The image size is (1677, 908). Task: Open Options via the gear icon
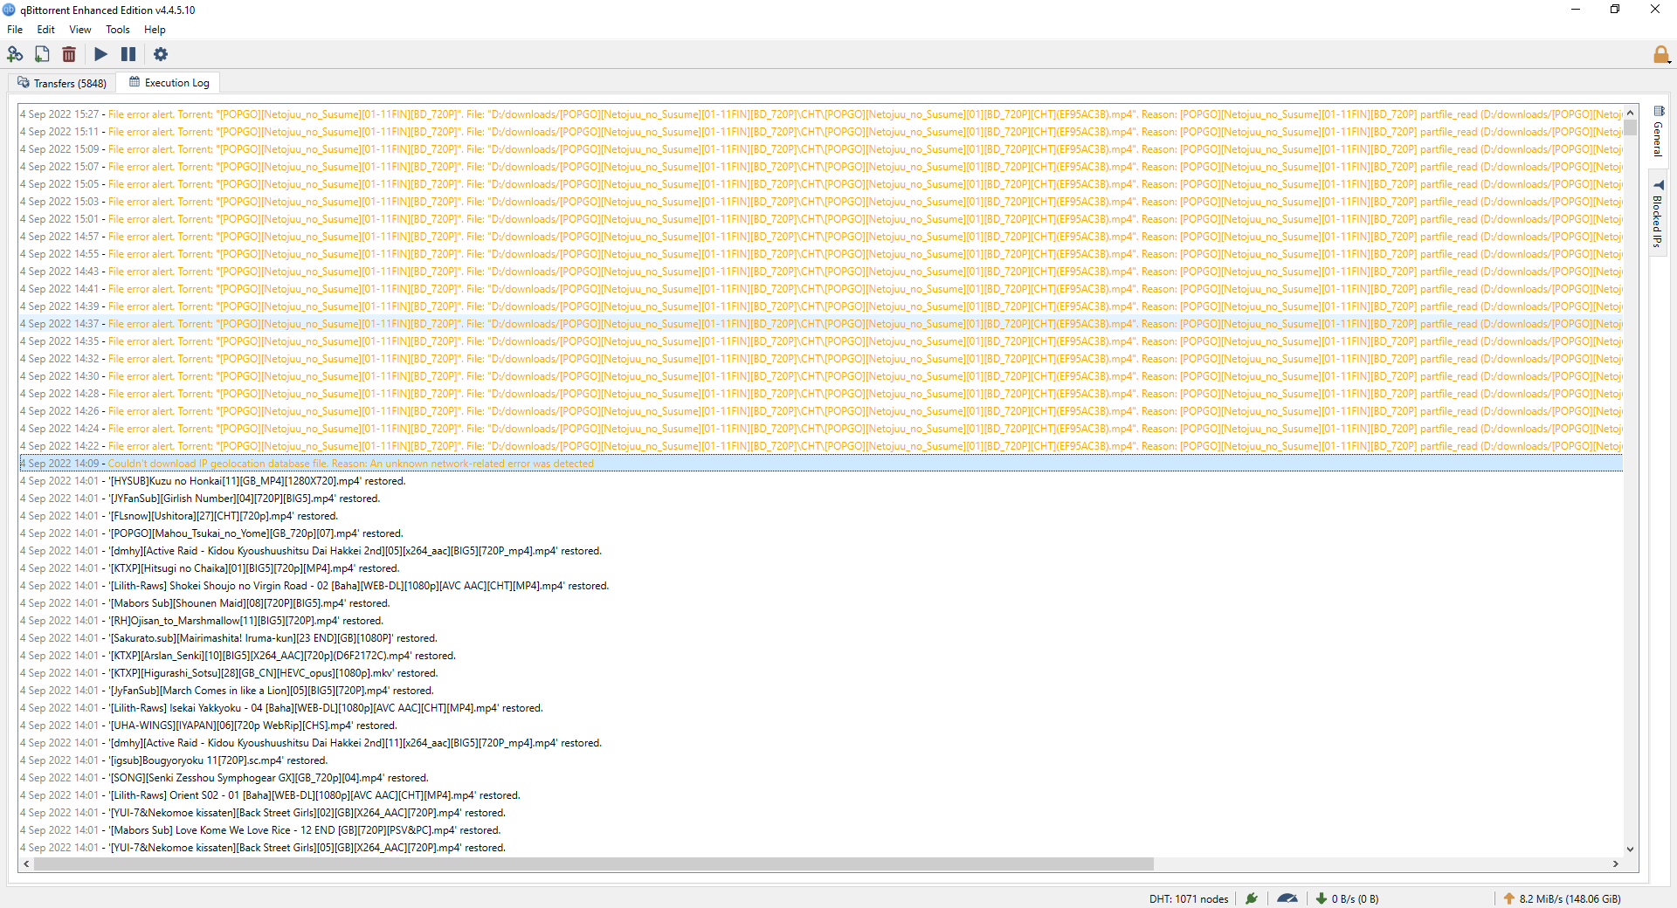[161, 54]
